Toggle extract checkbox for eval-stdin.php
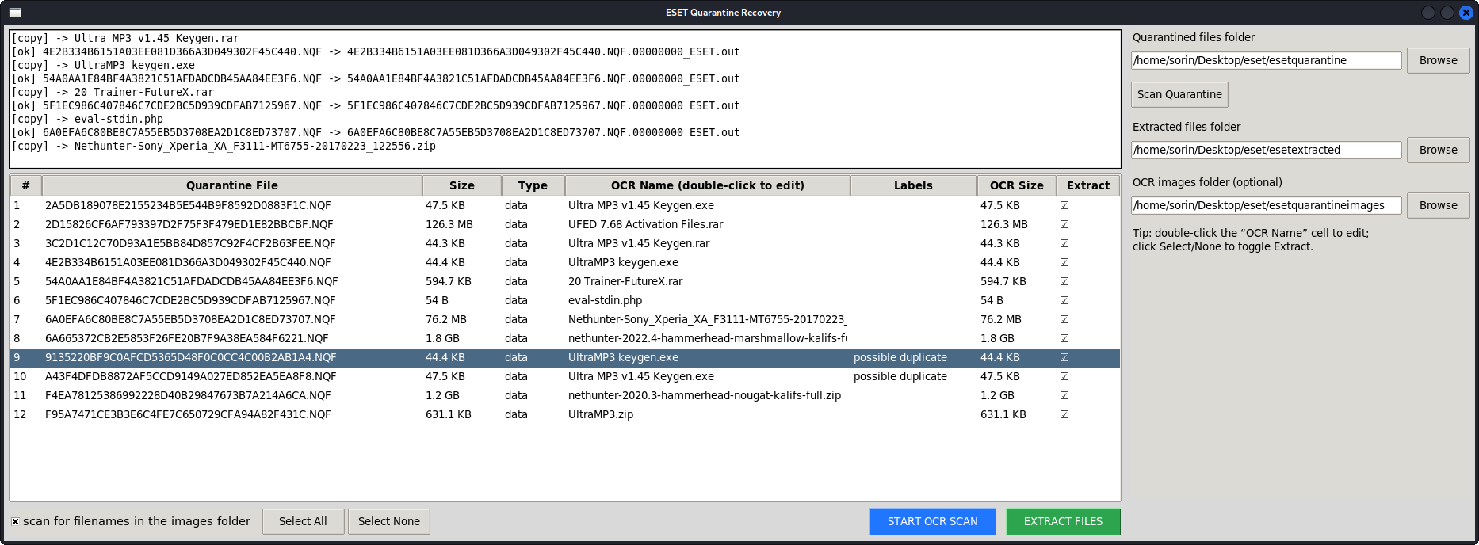1479x545 pixels. click(1064, 300)
